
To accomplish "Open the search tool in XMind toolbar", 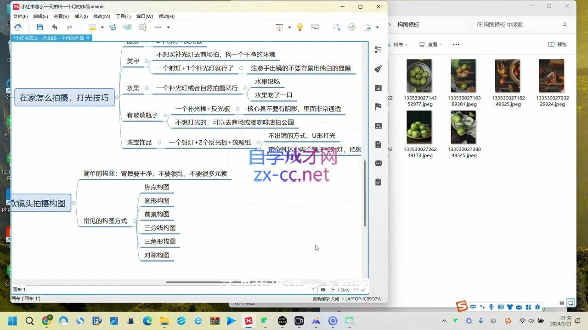I will pyautogui.click(x=337, y=27).
